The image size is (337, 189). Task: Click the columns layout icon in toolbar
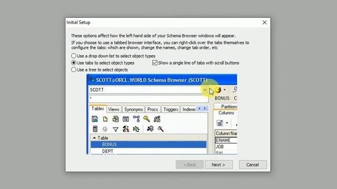pos(126,119)
